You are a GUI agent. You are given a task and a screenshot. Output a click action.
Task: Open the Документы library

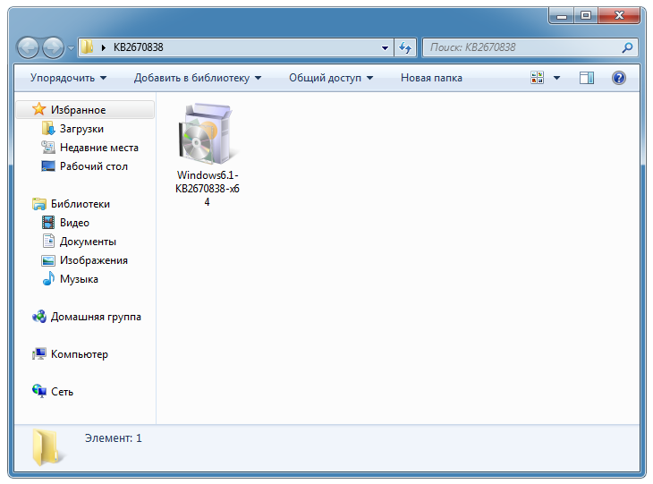[x=88, y=242]
